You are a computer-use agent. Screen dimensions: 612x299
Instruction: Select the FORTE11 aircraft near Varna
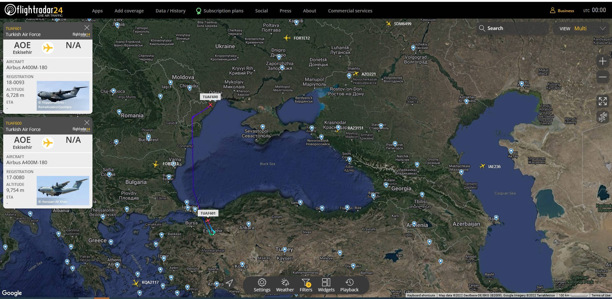coord(156,164)
